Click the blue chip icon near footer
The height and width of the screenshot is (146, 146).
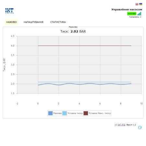(140, 128)
